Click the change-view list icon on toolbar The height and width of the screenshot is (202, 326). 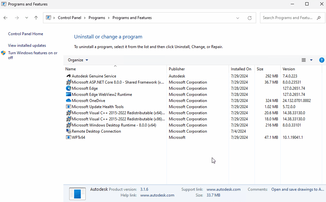pos(303,60)
